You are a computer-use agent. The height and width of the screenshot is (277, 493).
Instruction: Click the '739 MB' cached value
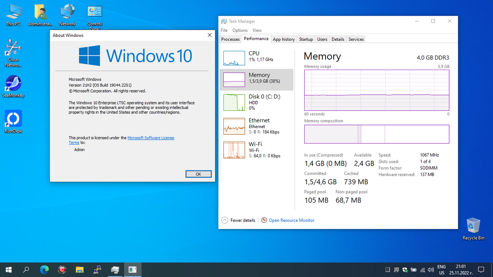point(356,182)
